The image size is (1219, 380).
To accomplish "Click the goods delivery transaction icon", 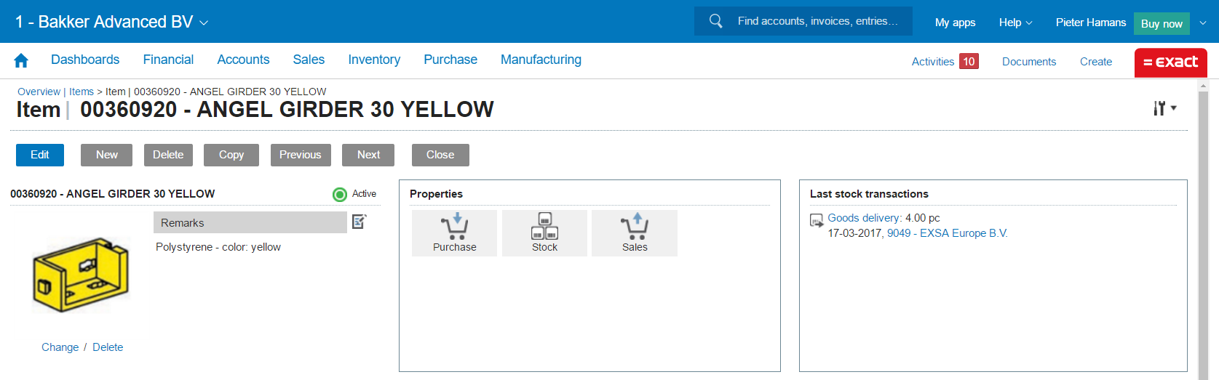I will click(817, 220).
